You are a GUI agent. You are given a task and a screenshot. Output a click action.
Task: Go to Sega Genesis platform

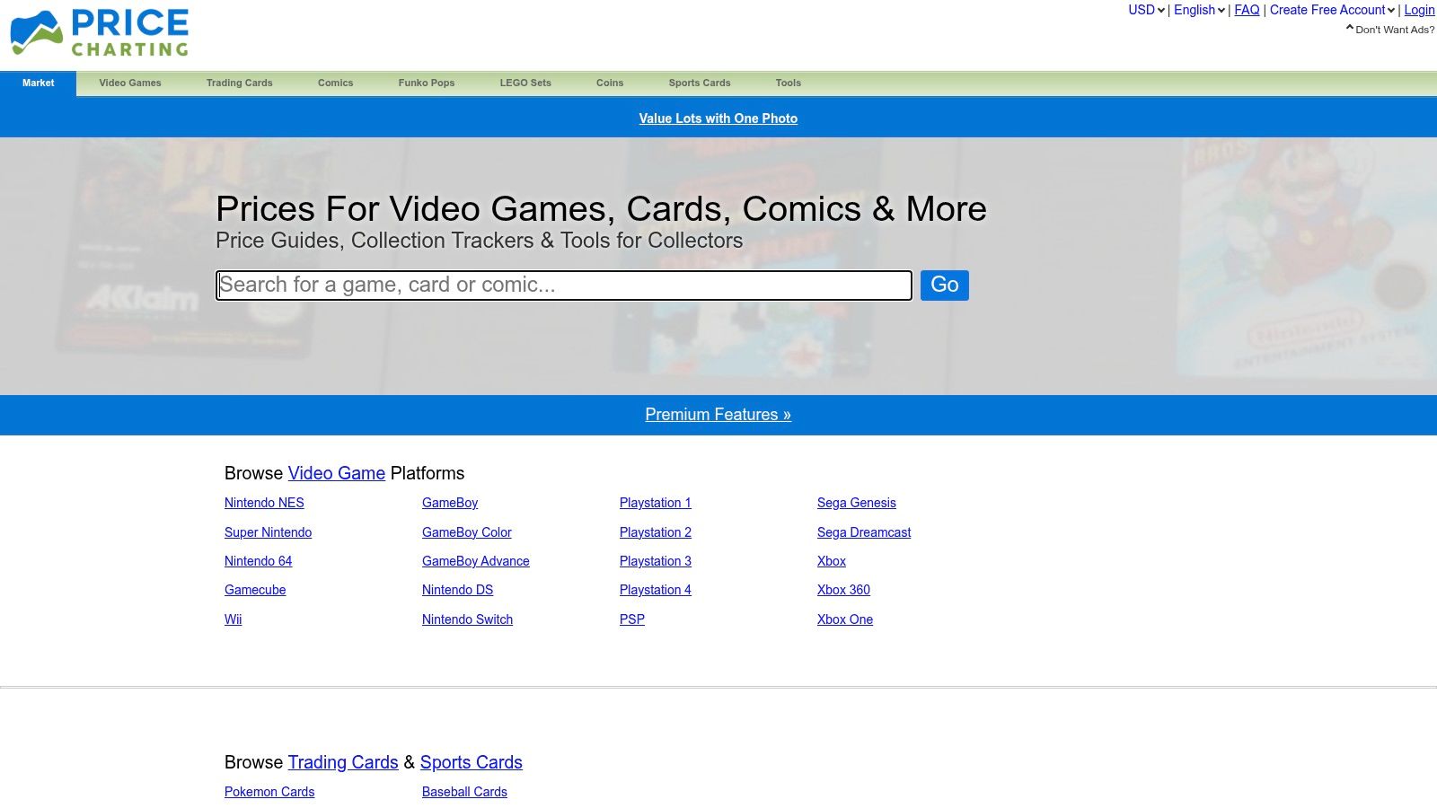pyautogui.click(x=857, y=503)
